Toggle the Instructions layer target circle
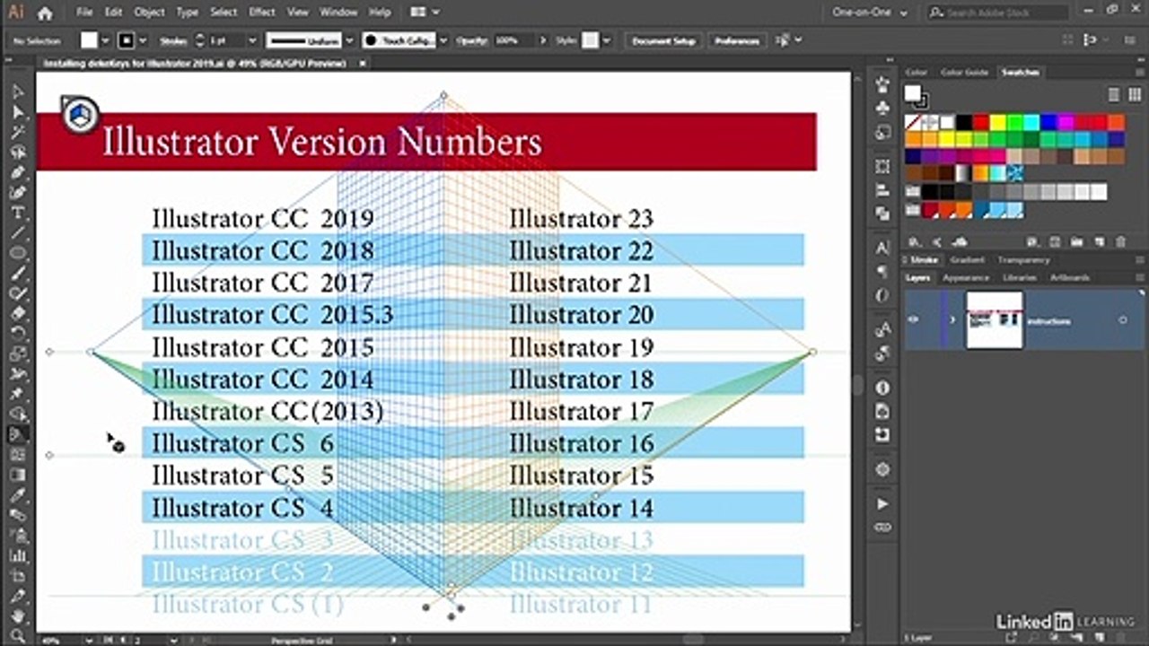The height and width of the screenshot is (646, 1149). click(x=1122, y=320)
